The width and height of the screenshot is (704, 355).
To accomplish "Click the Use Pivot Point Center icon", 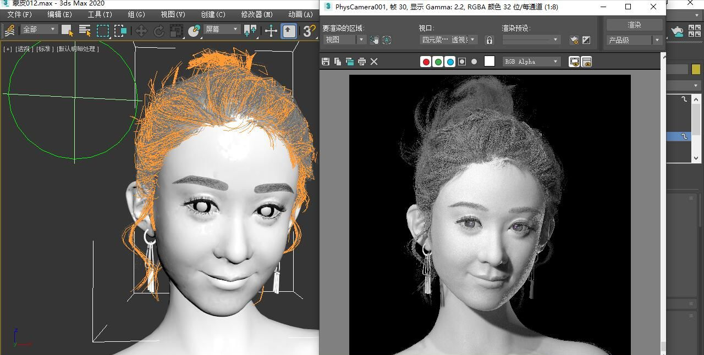I will tap(250, 31).
